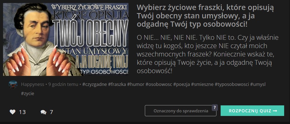Open the quiz cover thumbnail image
290x124 pixels.
pos(66,39)
